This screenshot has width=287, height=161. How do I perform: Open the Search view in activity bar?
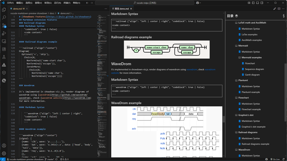(x=4, y=18)
